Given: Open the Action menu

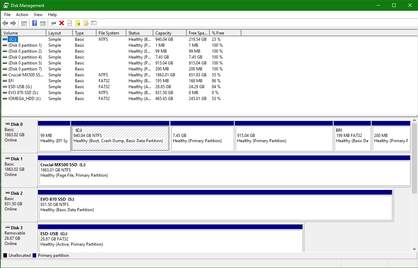Looking at the screenshot, I should point(22,15).
